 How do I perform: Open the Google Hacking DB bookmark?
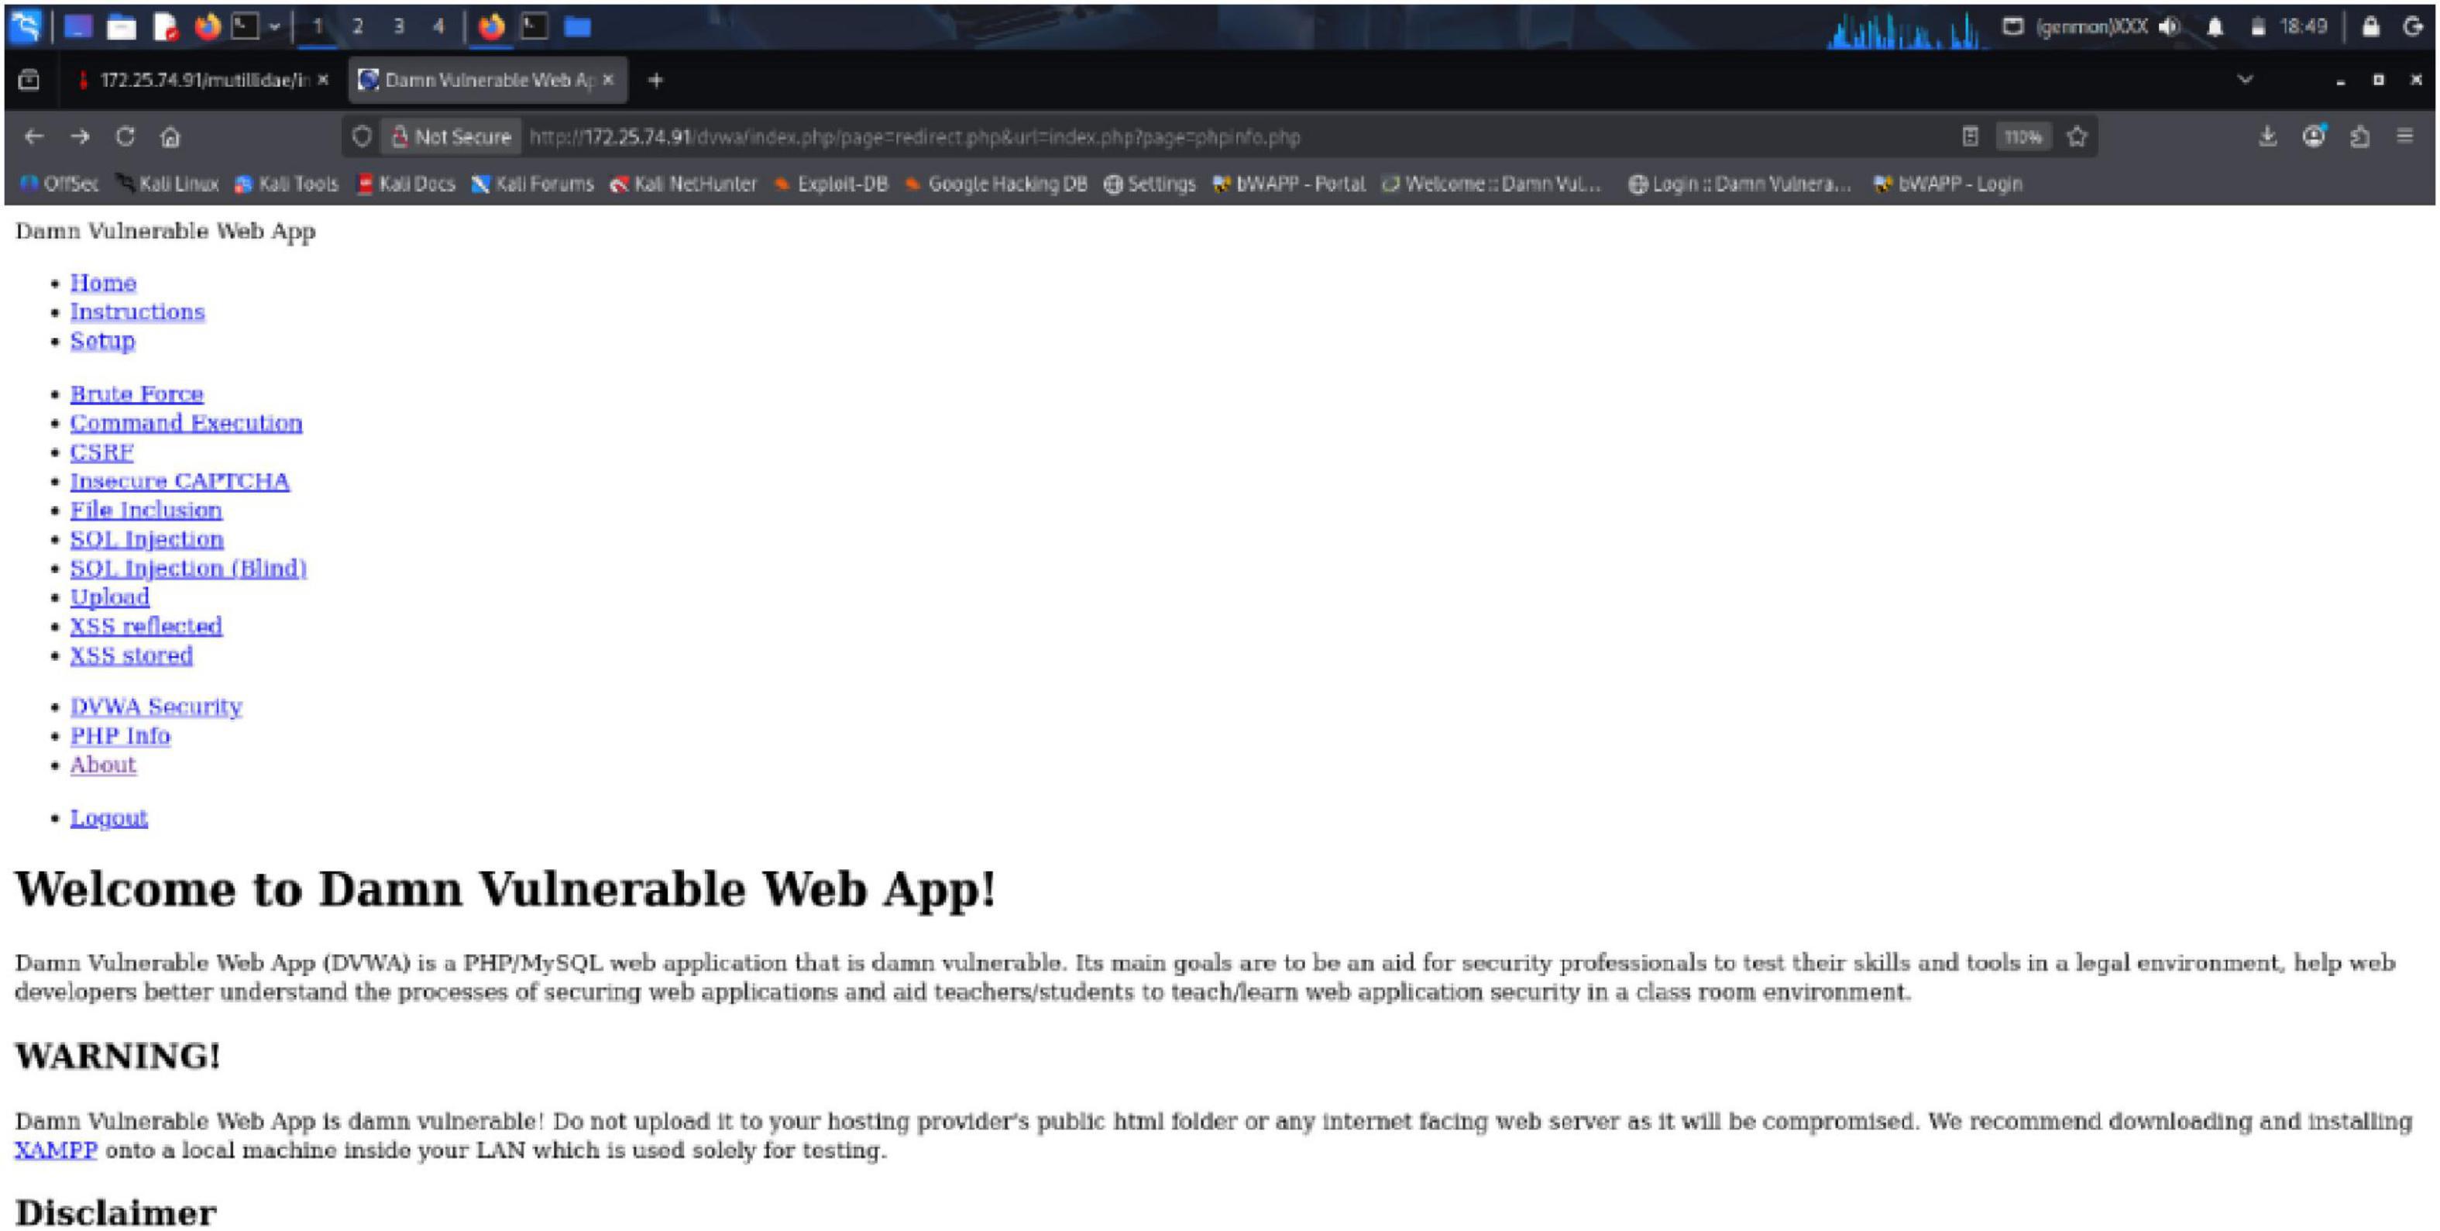click(x=995, y=184)
